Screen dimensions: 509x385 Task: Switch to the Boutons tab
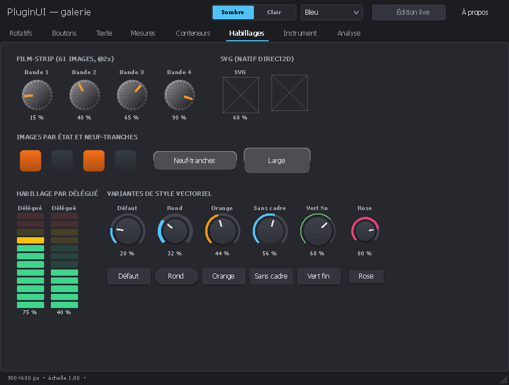pyautogui.click(x=64, y=33)
